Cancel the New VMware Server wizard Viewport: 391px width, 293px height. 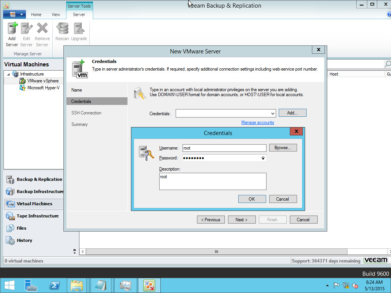(x=304, y=219)
